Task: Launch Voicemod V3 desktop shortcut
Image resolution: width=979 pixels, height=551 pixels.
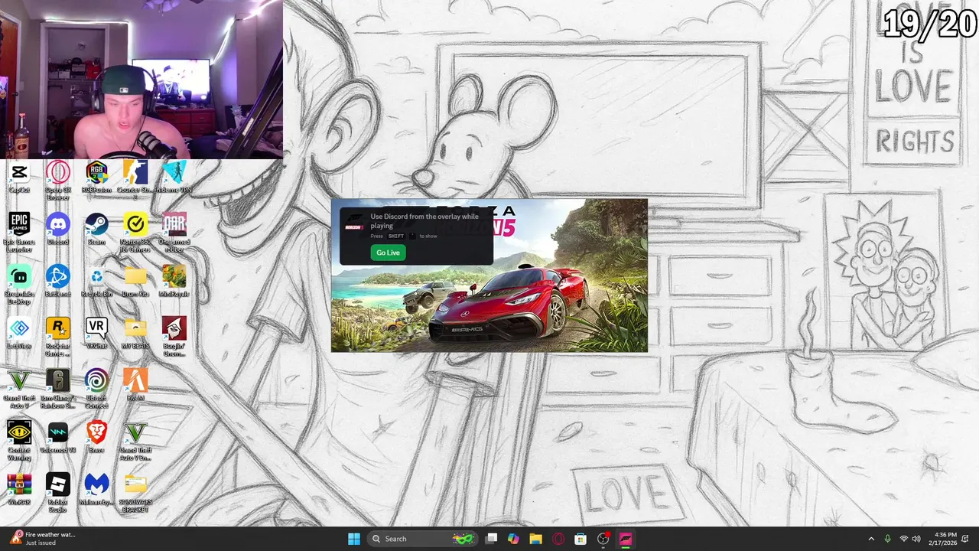Action: 58,438
